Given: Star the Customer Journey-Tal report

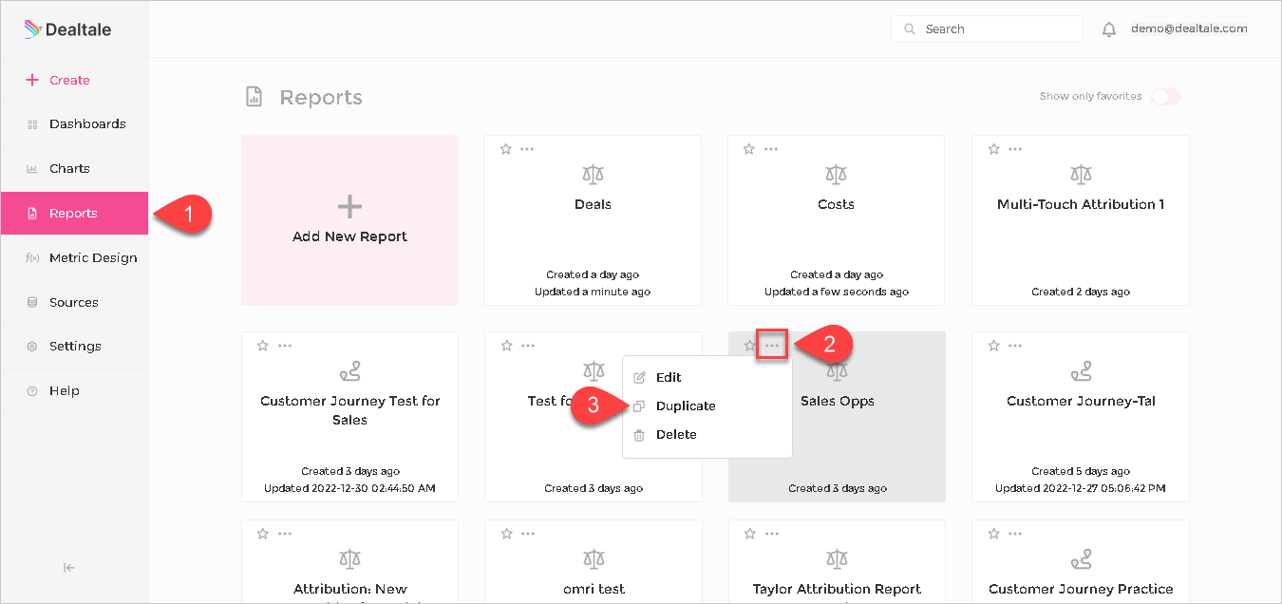Looking at the screenshot, I should pos(994,346).
